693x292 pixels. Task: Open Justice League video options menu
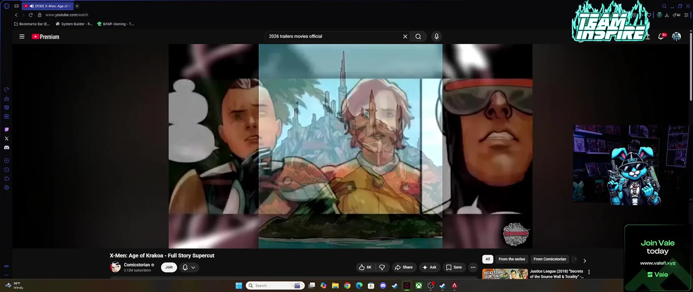[x=589, y=272]
